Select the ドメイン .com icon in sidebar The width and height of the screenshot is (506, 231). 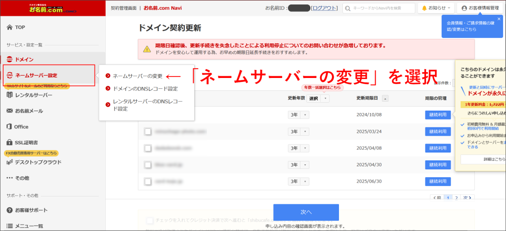[9, 60]
